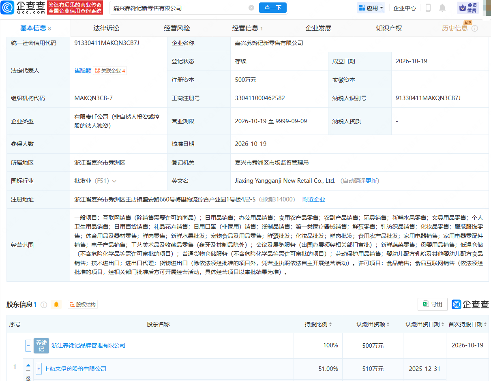Expand the 上海来伊份股份有限公司 row
491x381 pixels.
(39, 369)
